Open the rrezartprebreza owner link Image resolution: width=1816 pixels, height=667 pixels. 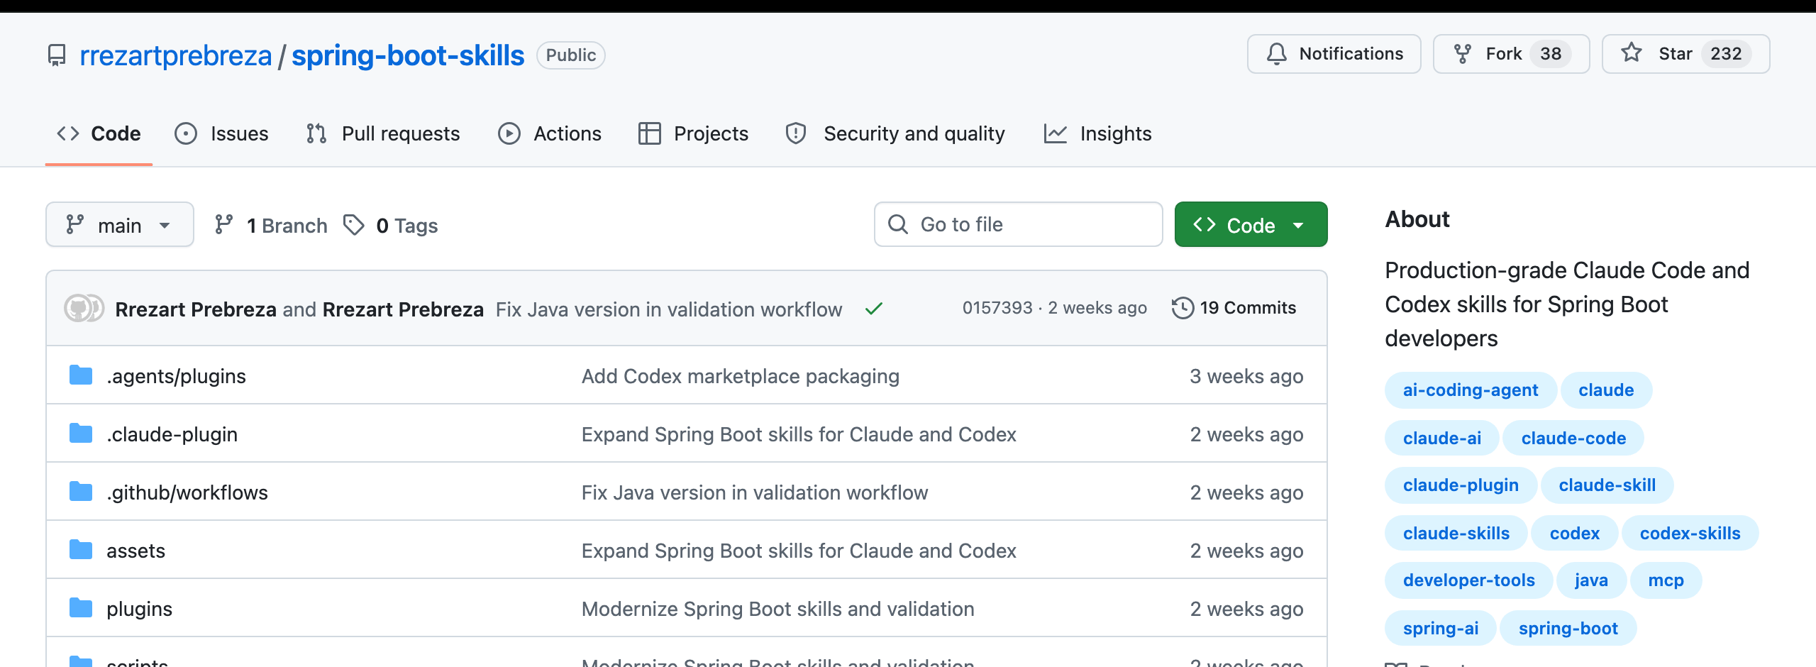[x=176, y=55]
